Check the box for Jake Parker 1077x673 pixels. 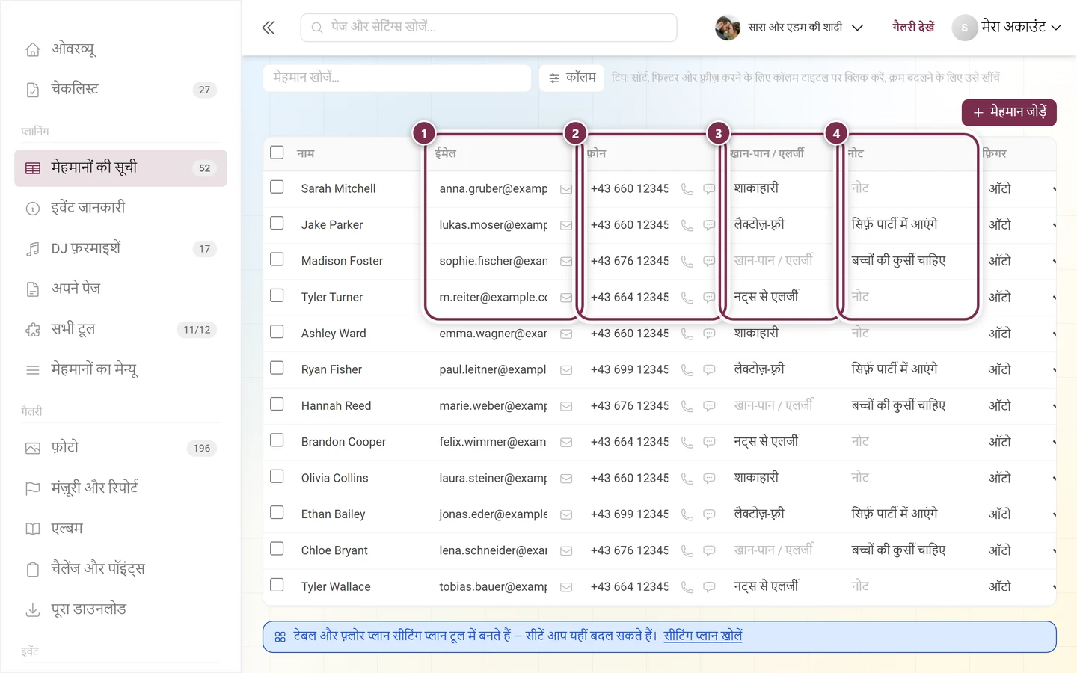[277, 223]
